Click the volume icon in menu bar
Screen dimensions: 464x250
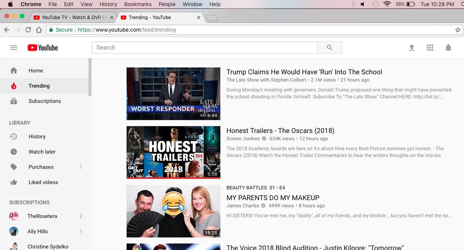pos(363,4)
